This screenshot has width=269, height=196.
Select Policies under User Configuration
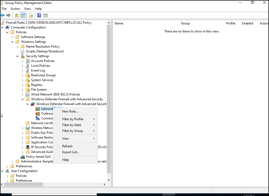point(21,176)
